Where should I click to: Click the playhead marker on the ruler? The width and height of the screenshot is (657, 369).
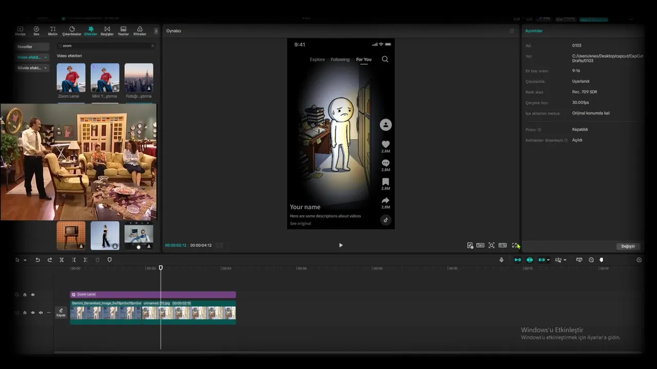point(161,268)
